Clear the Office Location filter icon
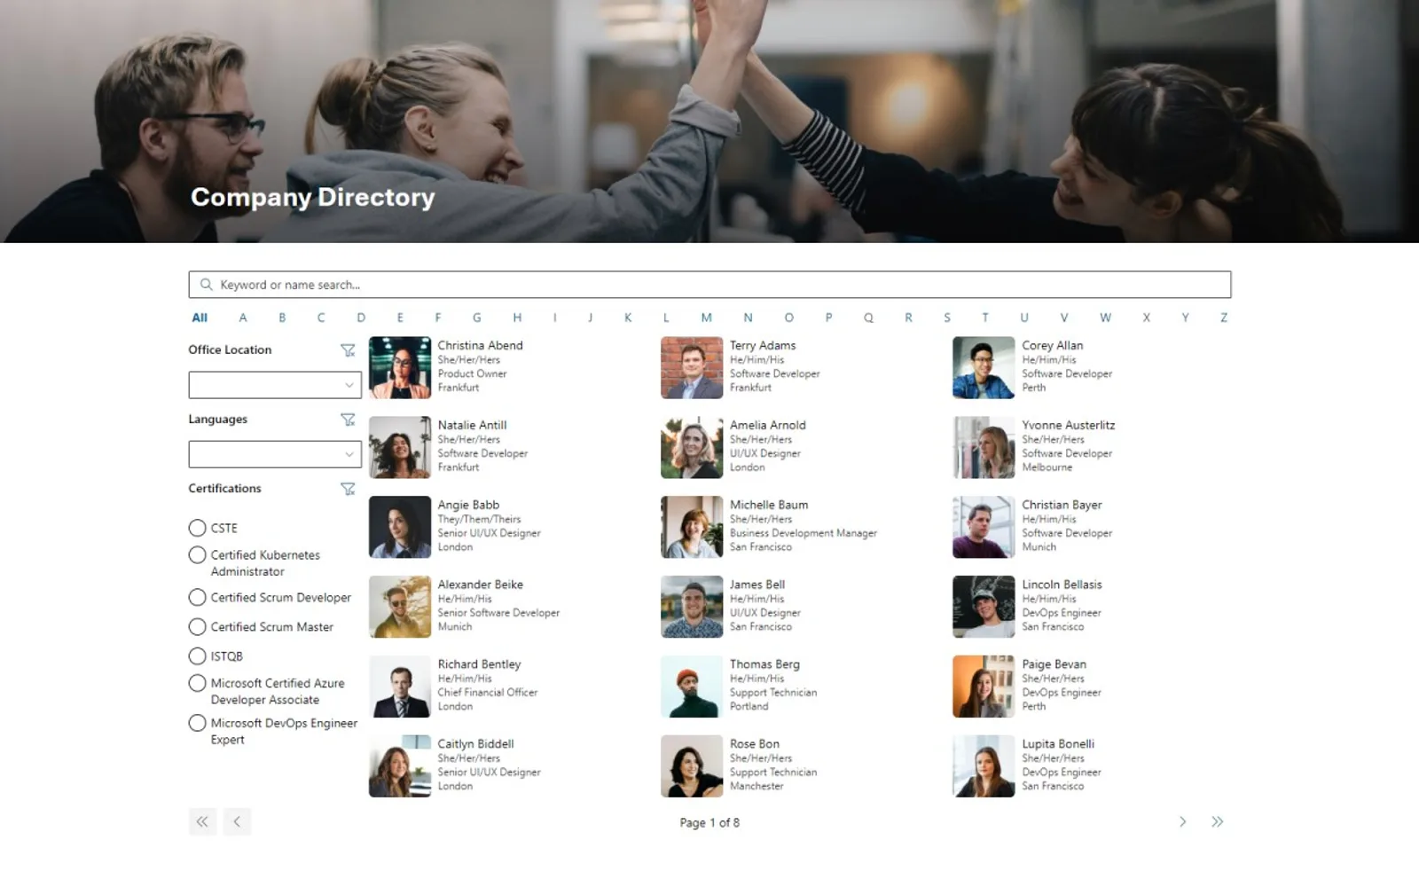The image size is (1419, 887). tap(348, 350)
